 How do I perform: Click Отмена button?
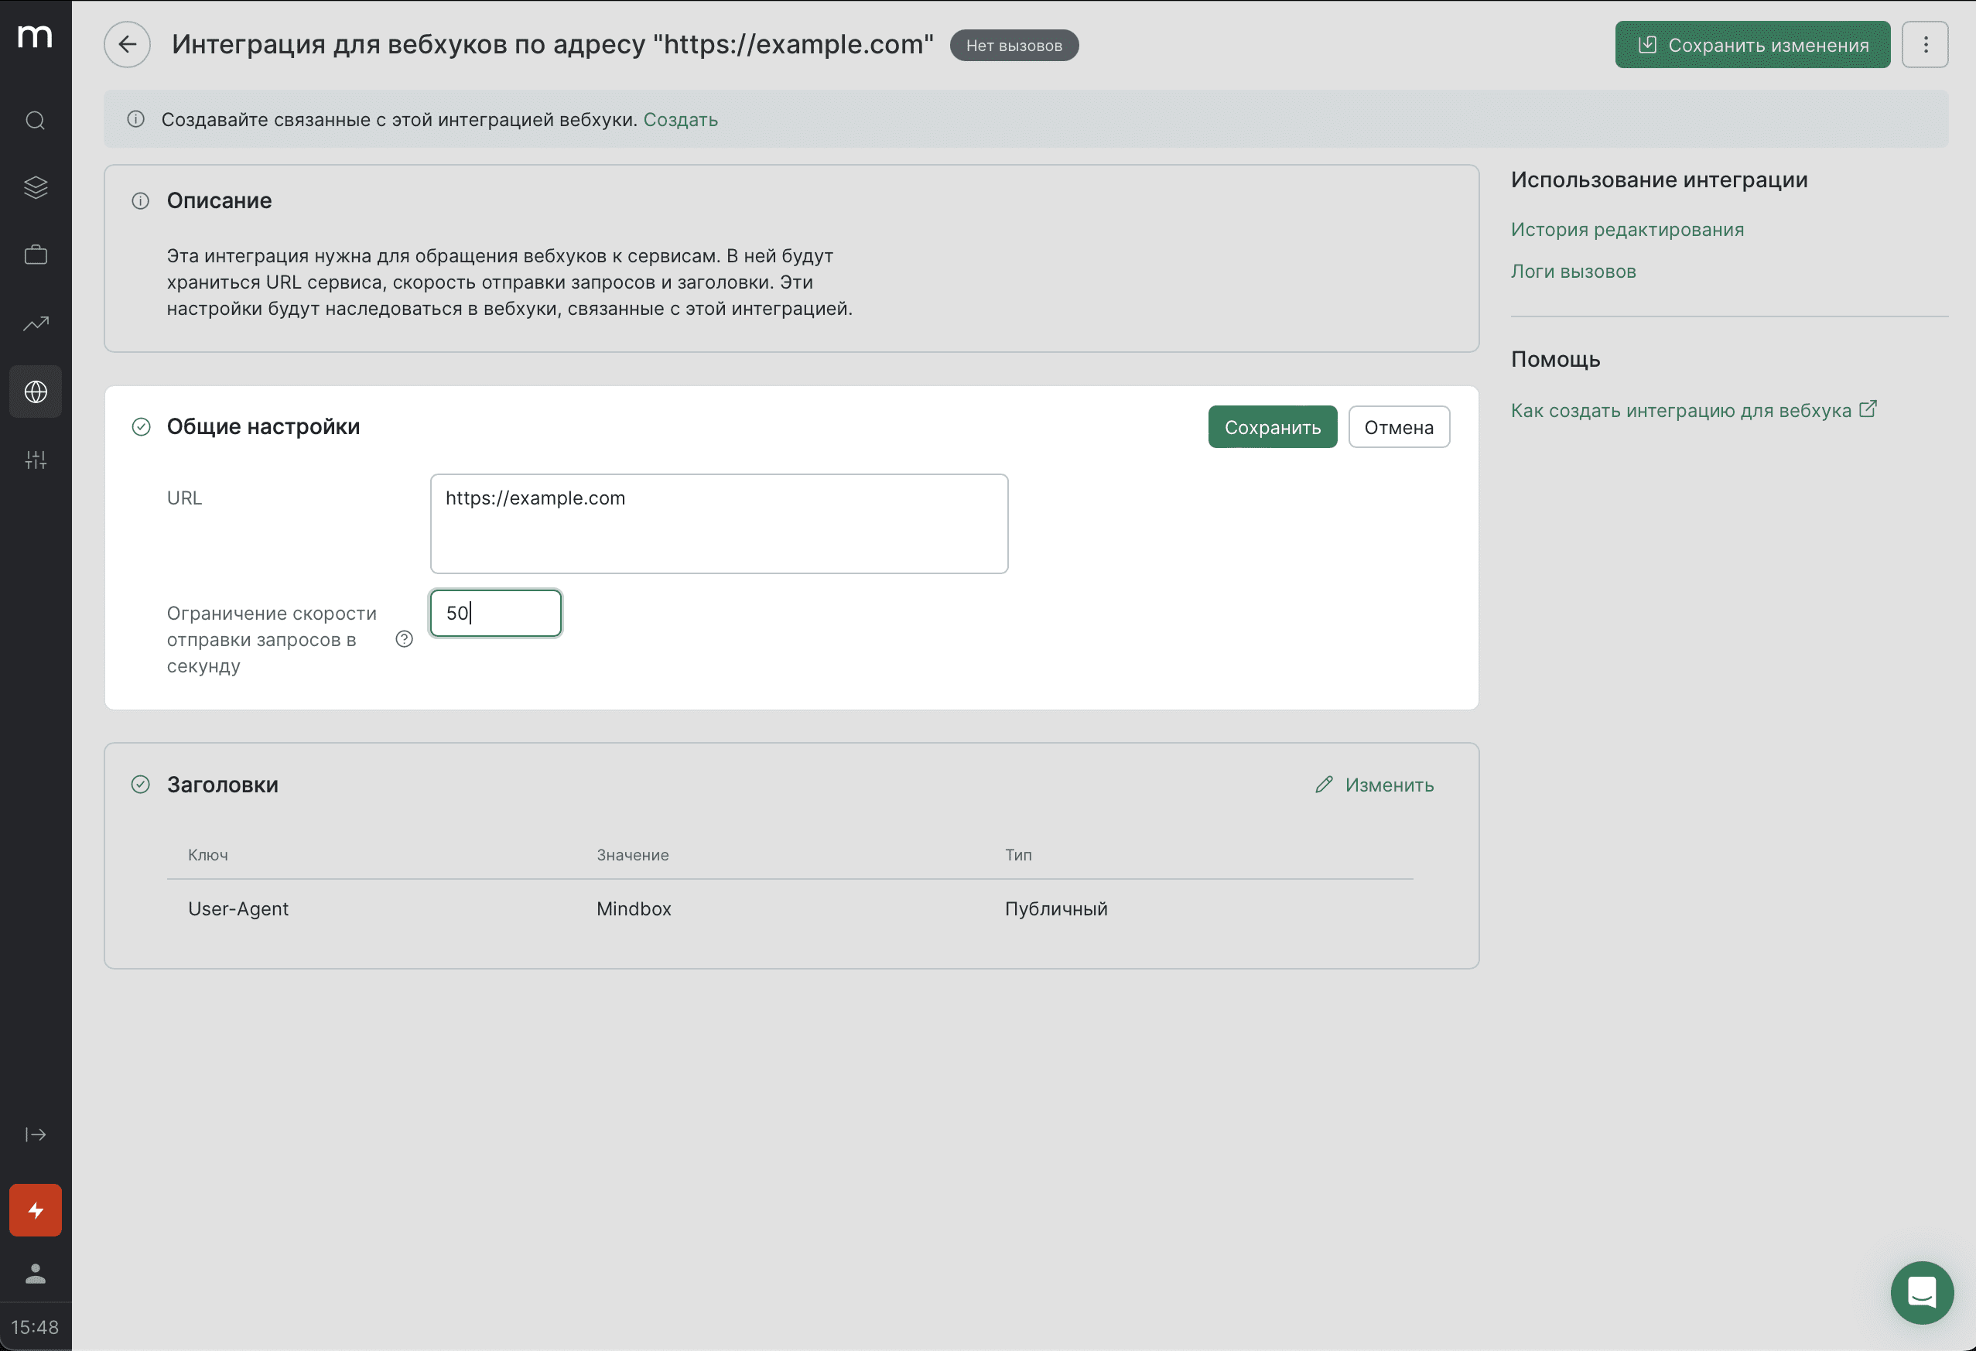1398,427
